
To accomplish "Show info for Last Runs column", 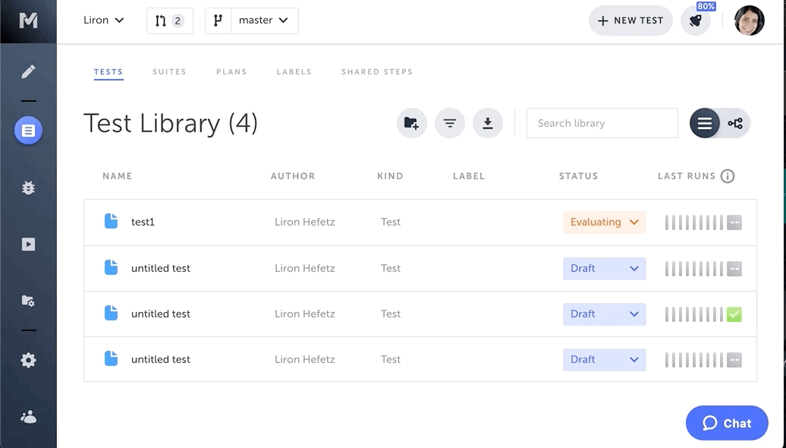I will coord(728,176).
